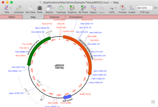Image resolution: width=158 pixels, height=107 pixels.
Task: Run the Digest scissors tool
Action: point(93,8)
